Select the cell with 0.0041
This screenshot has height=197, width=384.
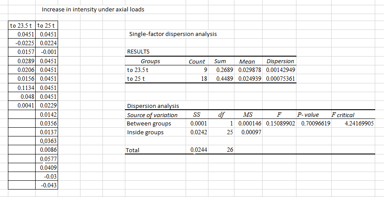[x=22, y=106]
